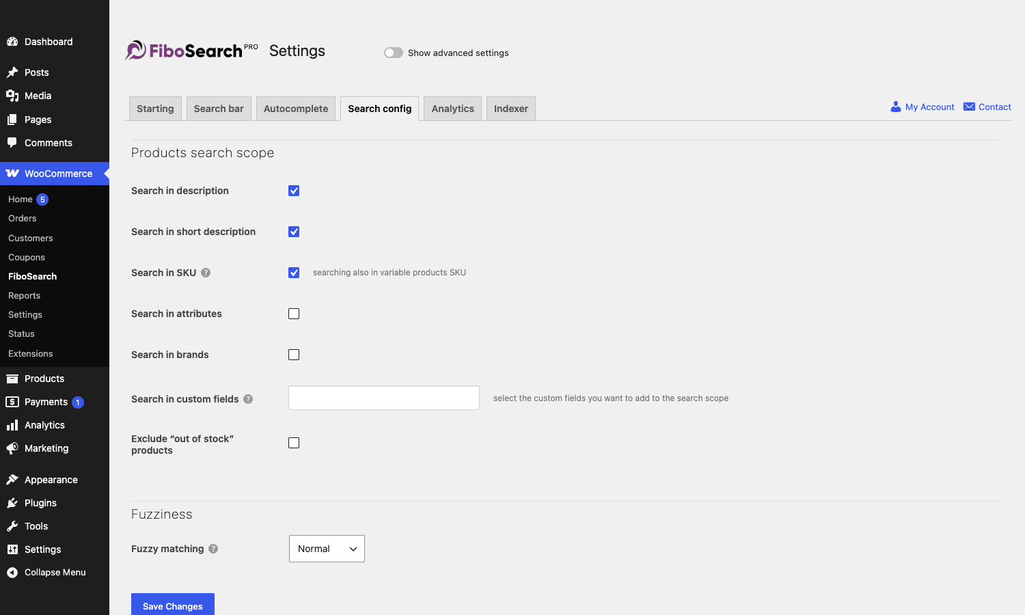Open WooCommerce Orders submenu link
The image size is (1025, 615).
click(23, 219)
